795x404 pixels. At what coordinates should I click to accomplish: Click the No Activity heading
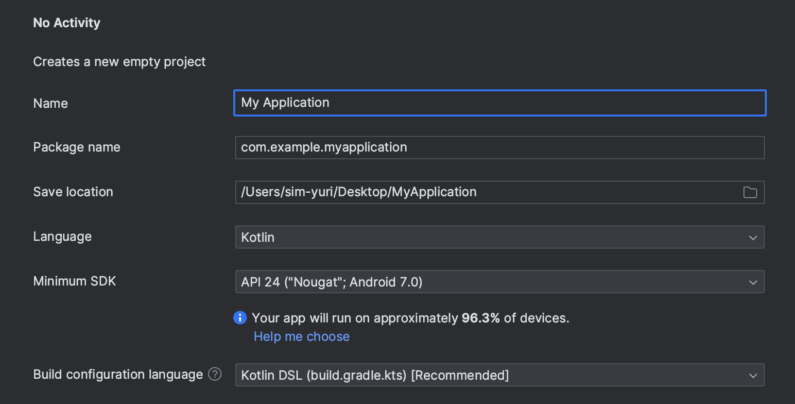pyautogui.click(x=67, y=23)
